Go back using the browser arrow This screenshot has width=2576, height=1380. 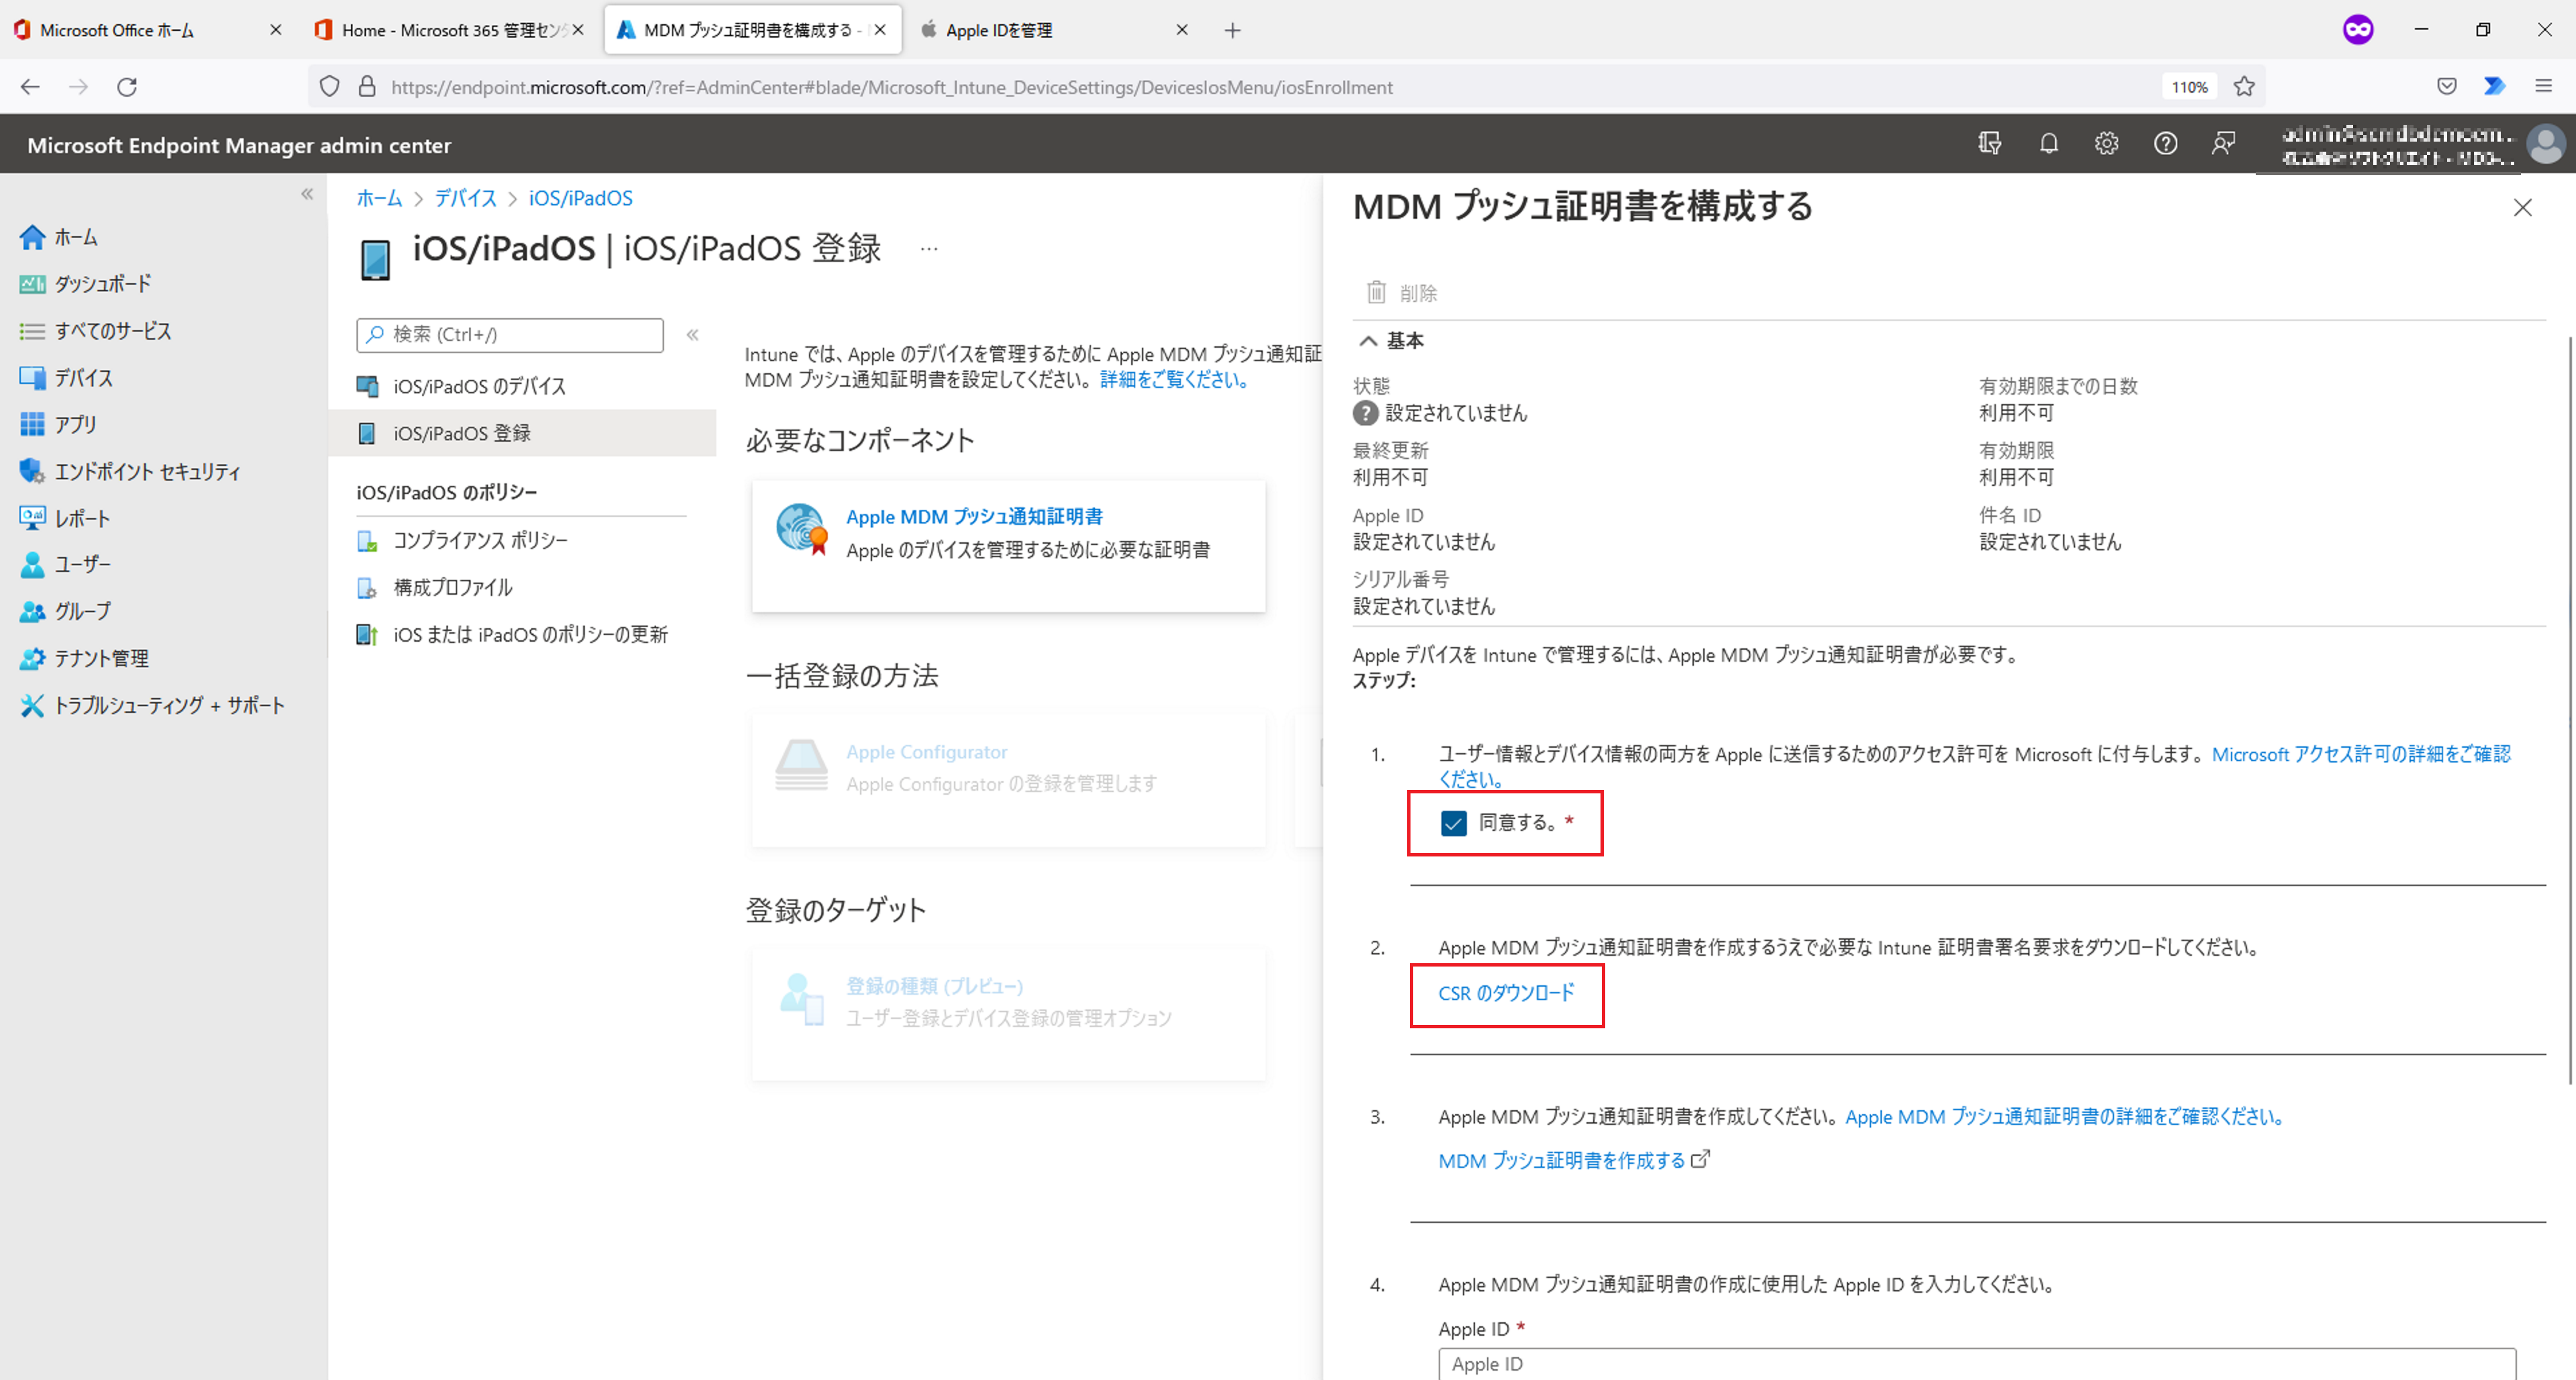30,87
